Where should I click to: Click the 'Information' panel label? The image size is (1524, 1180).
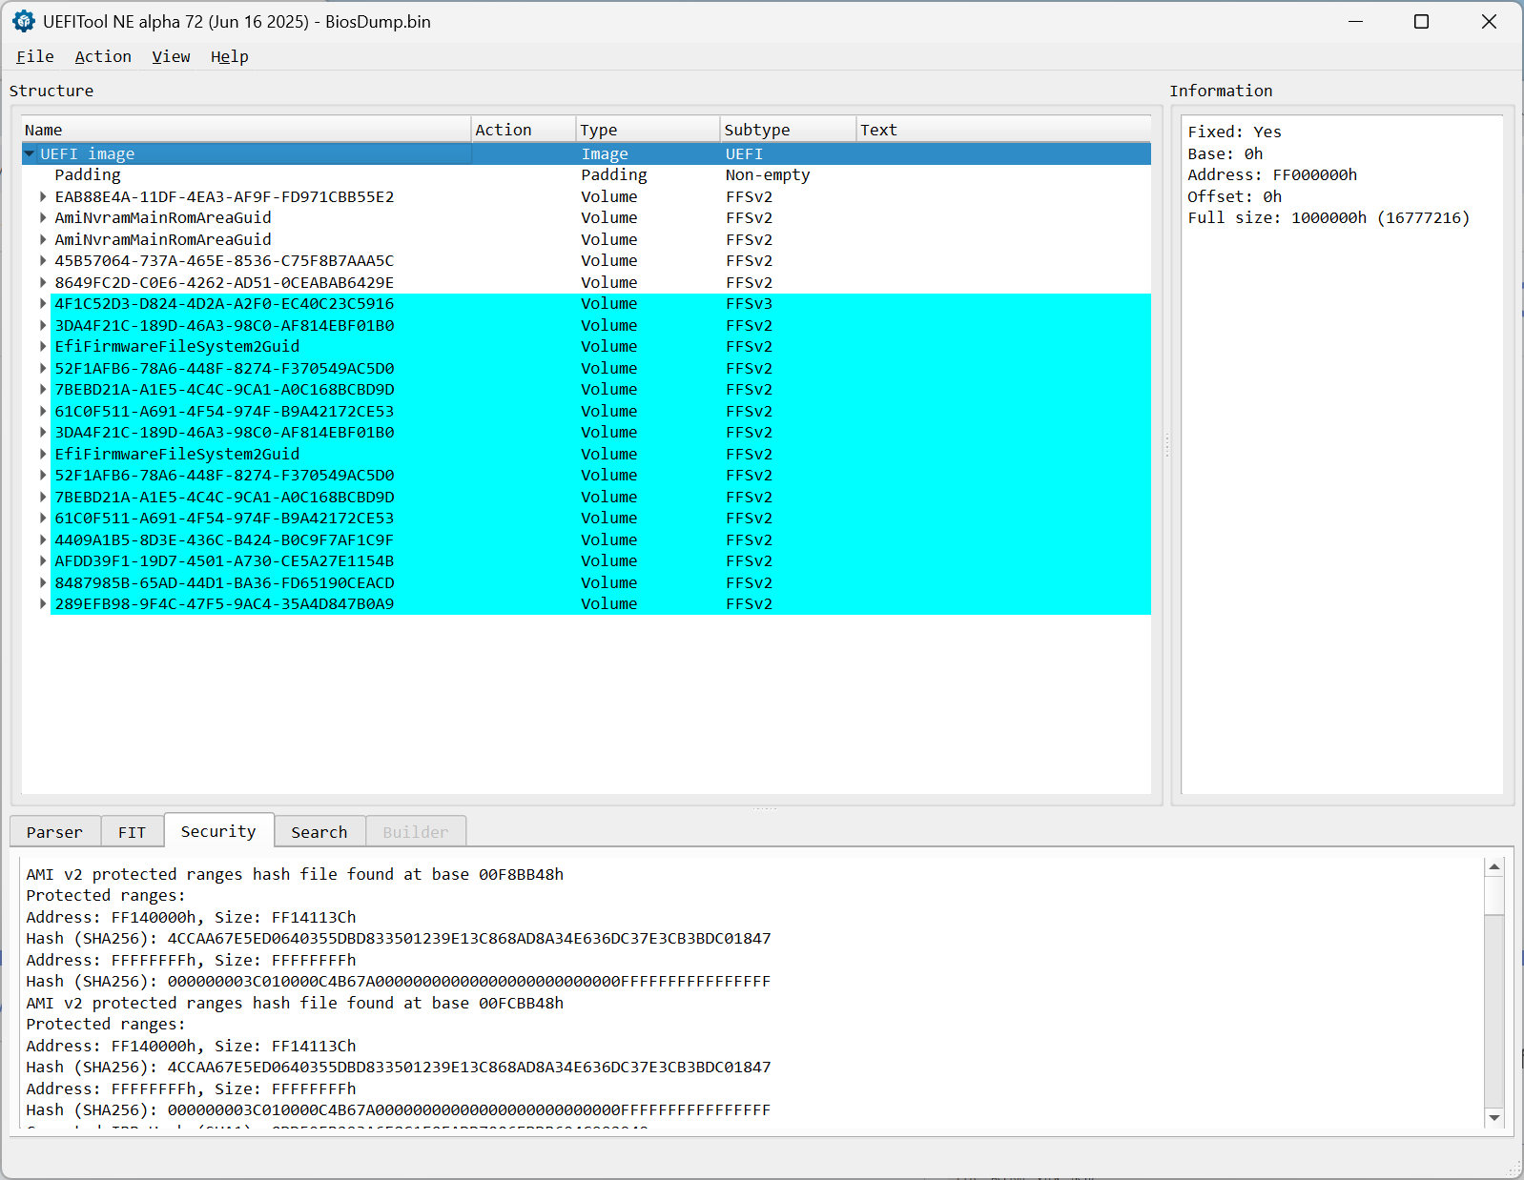pyautogui.click(x=1221, y=91)
